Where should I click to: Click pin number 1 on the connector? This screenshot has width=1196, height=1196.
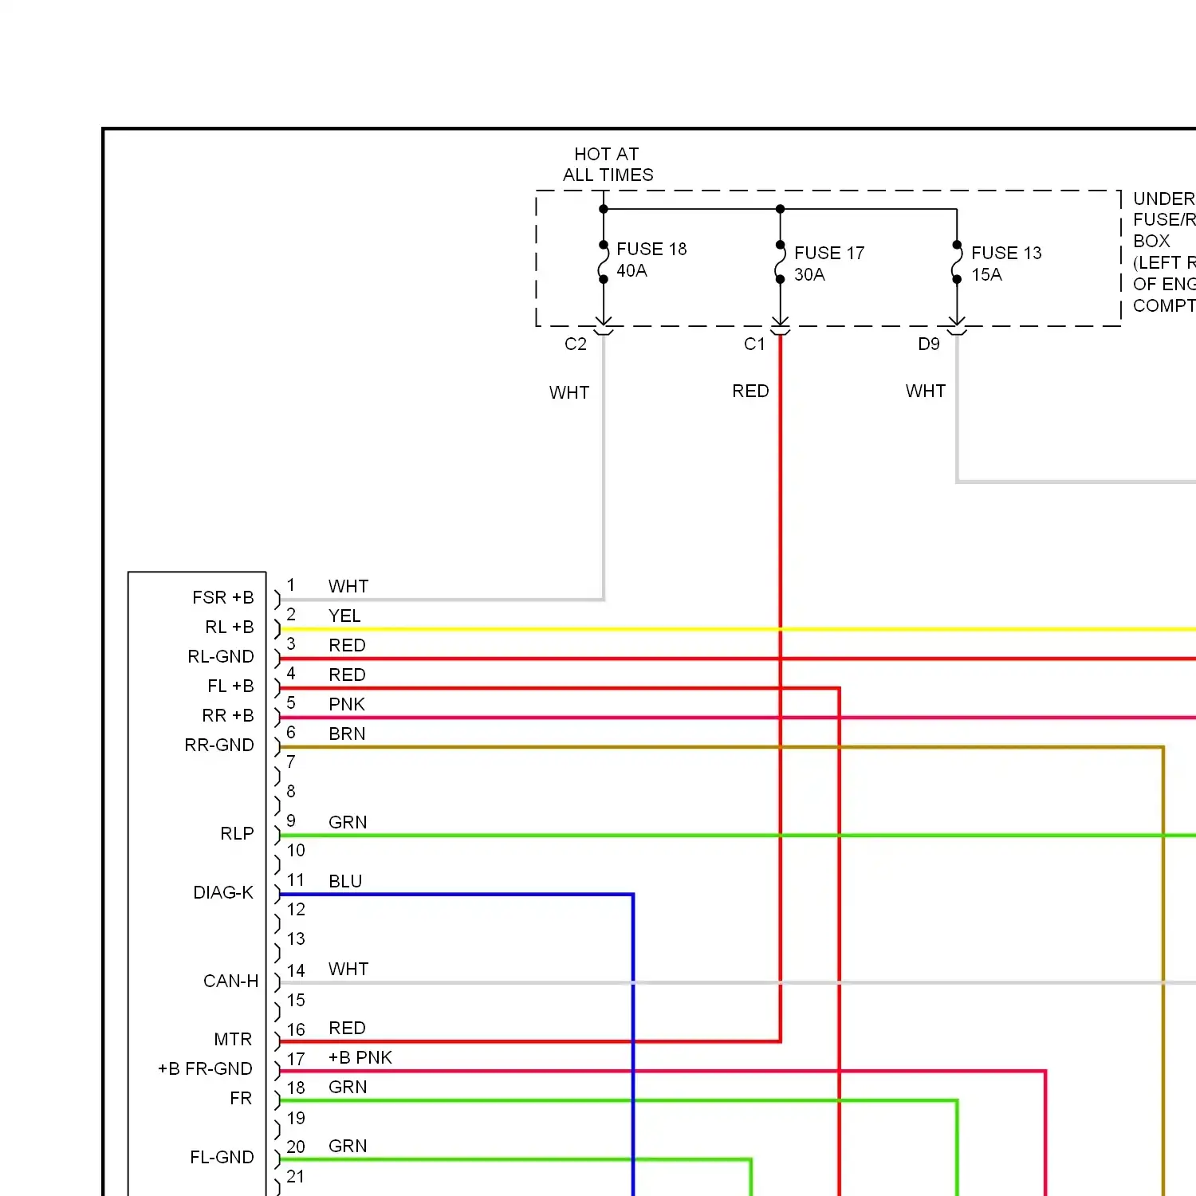tap(291, 585)
